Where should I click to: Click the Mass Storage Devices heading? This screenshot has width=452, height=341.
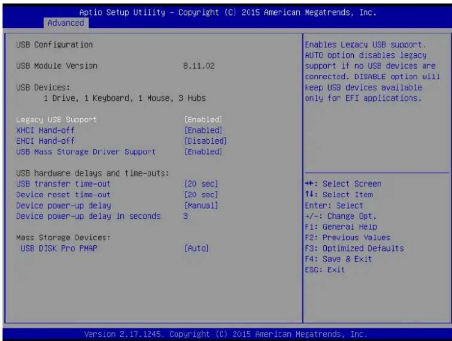pyautogui.click(x=63, y=238)
